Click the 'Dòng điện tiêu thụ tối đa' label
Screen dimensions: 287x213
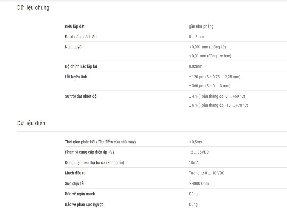(x=95, y=163)
